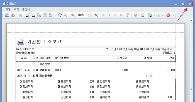Expand the export format dropdown arrow
Image resolution: width=195 pixels, height=102 pixels.
click(154, 15)
